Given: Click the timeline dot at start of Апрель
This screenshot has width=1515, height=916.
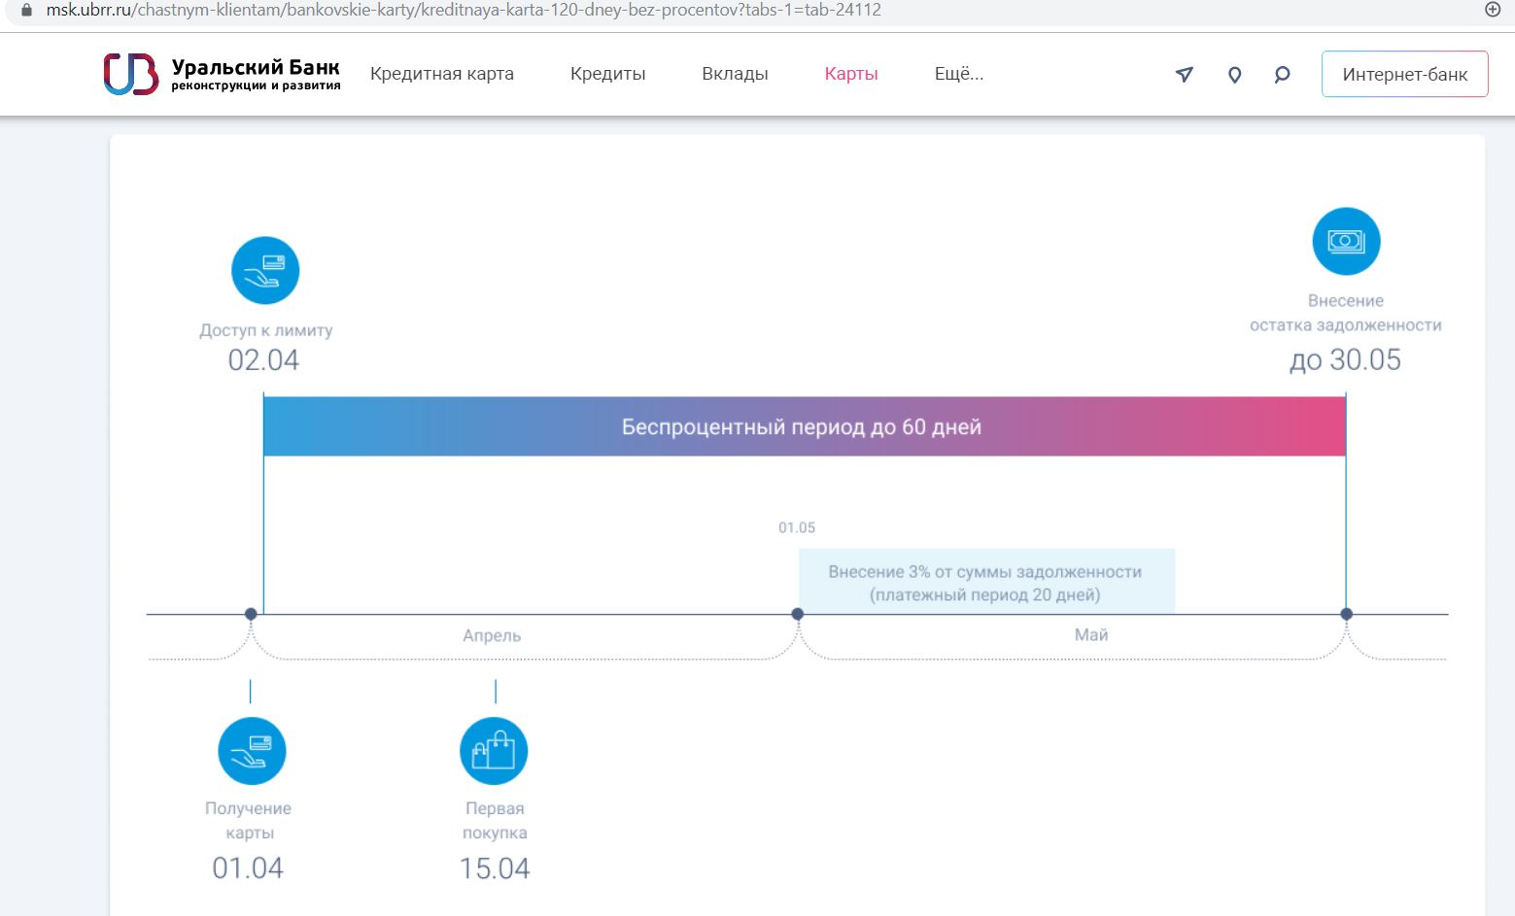Looking at the screenshot, I should pyautogui.click(x=251, y=614).
